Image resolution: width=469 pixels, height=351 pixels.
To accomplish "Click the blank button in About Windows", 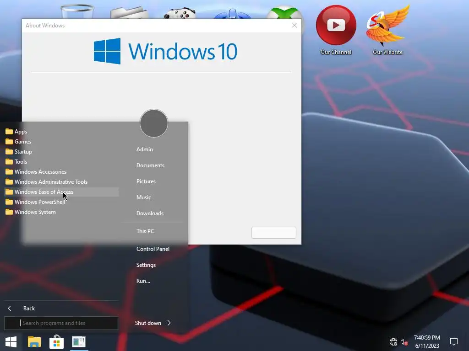I will coord(274,233).
